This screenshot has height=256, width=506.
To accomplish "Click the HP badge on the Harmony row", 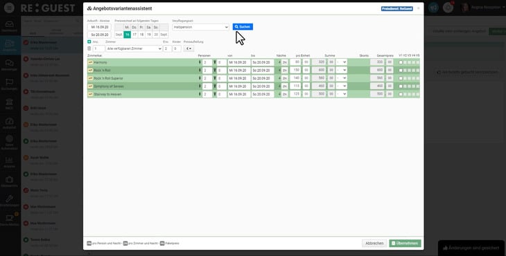I will tap(90, 62).
